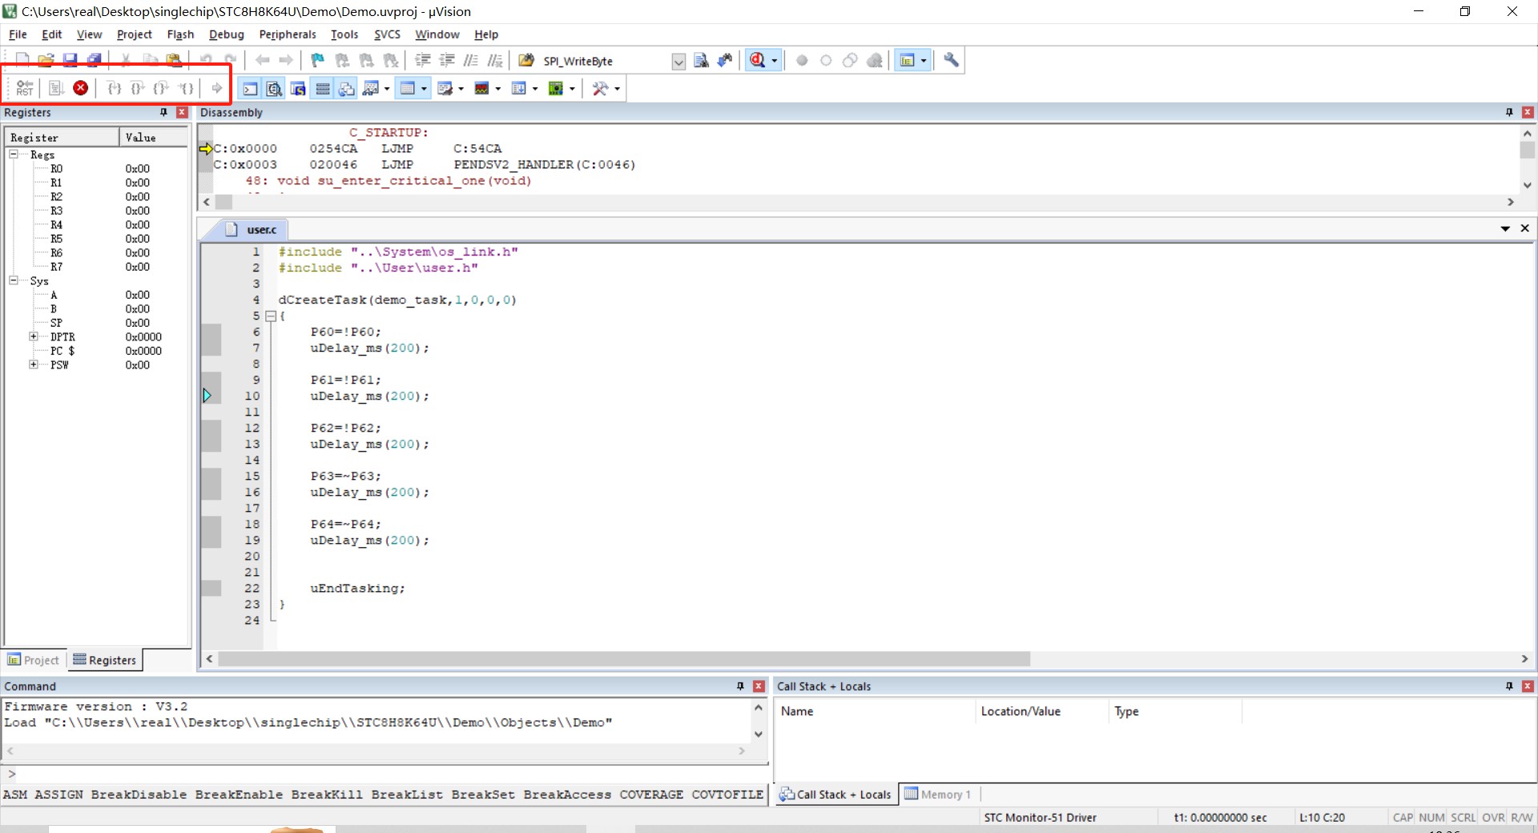Close the user.c editor tab
This screenshot has width=1538, height=833.
click(x=1525, y=229)
